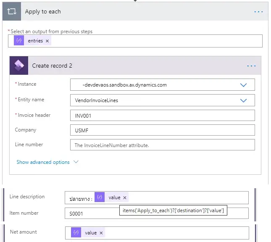Click Show advanced options link
The height and width of the screenshot is (242, 271).
43,162
